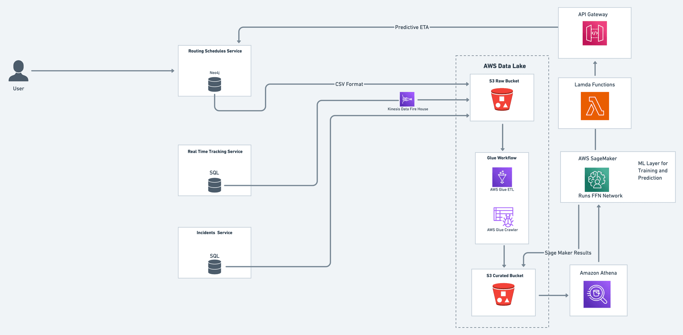Select the 'S3 Raw Bucket' label

(x=504, y=81)
